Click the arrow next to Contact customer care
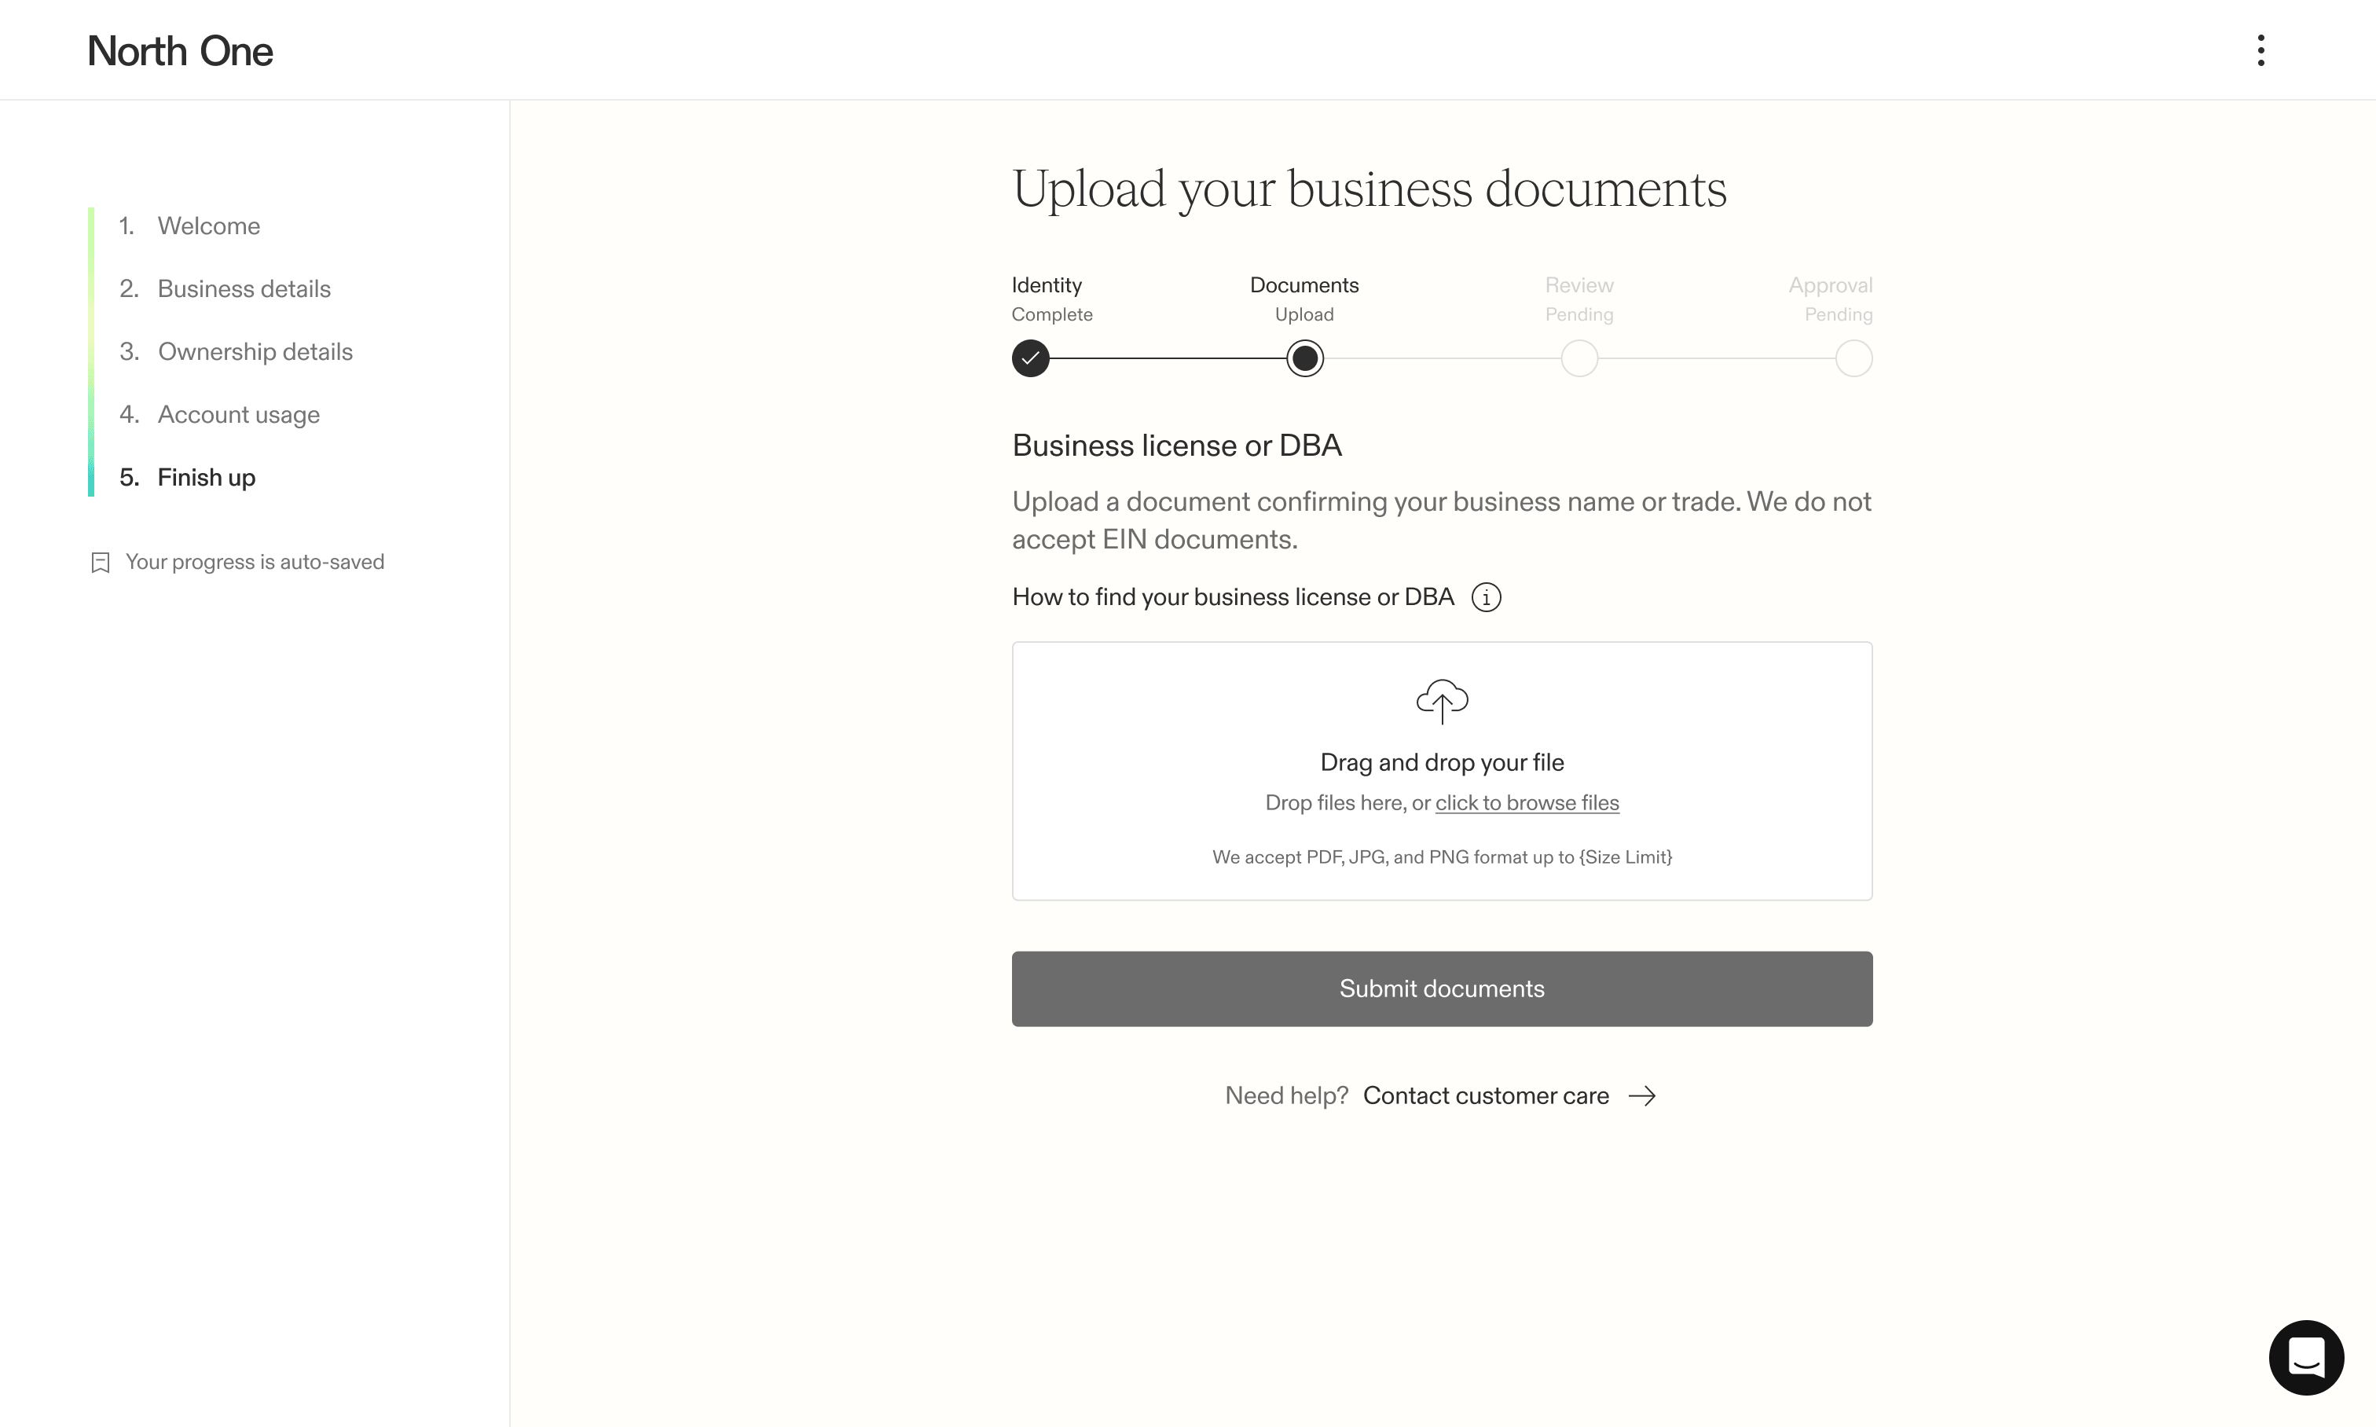Screen dimensions: 2376x1427 [1641, 1096]
